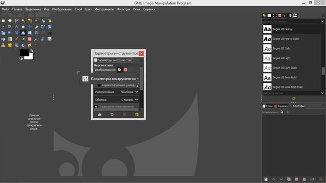326x183 pixels.
Task: Open the Файл menu
Action: coord(6,9)
